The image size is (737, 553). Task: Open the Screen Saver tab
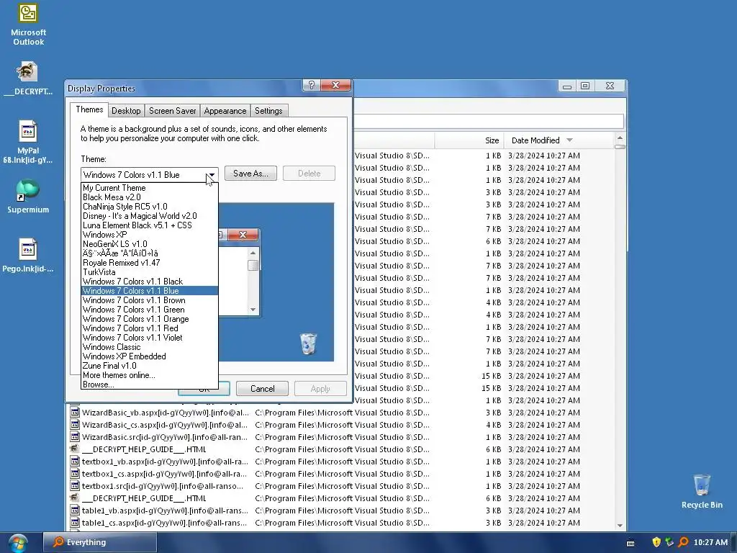172,111
